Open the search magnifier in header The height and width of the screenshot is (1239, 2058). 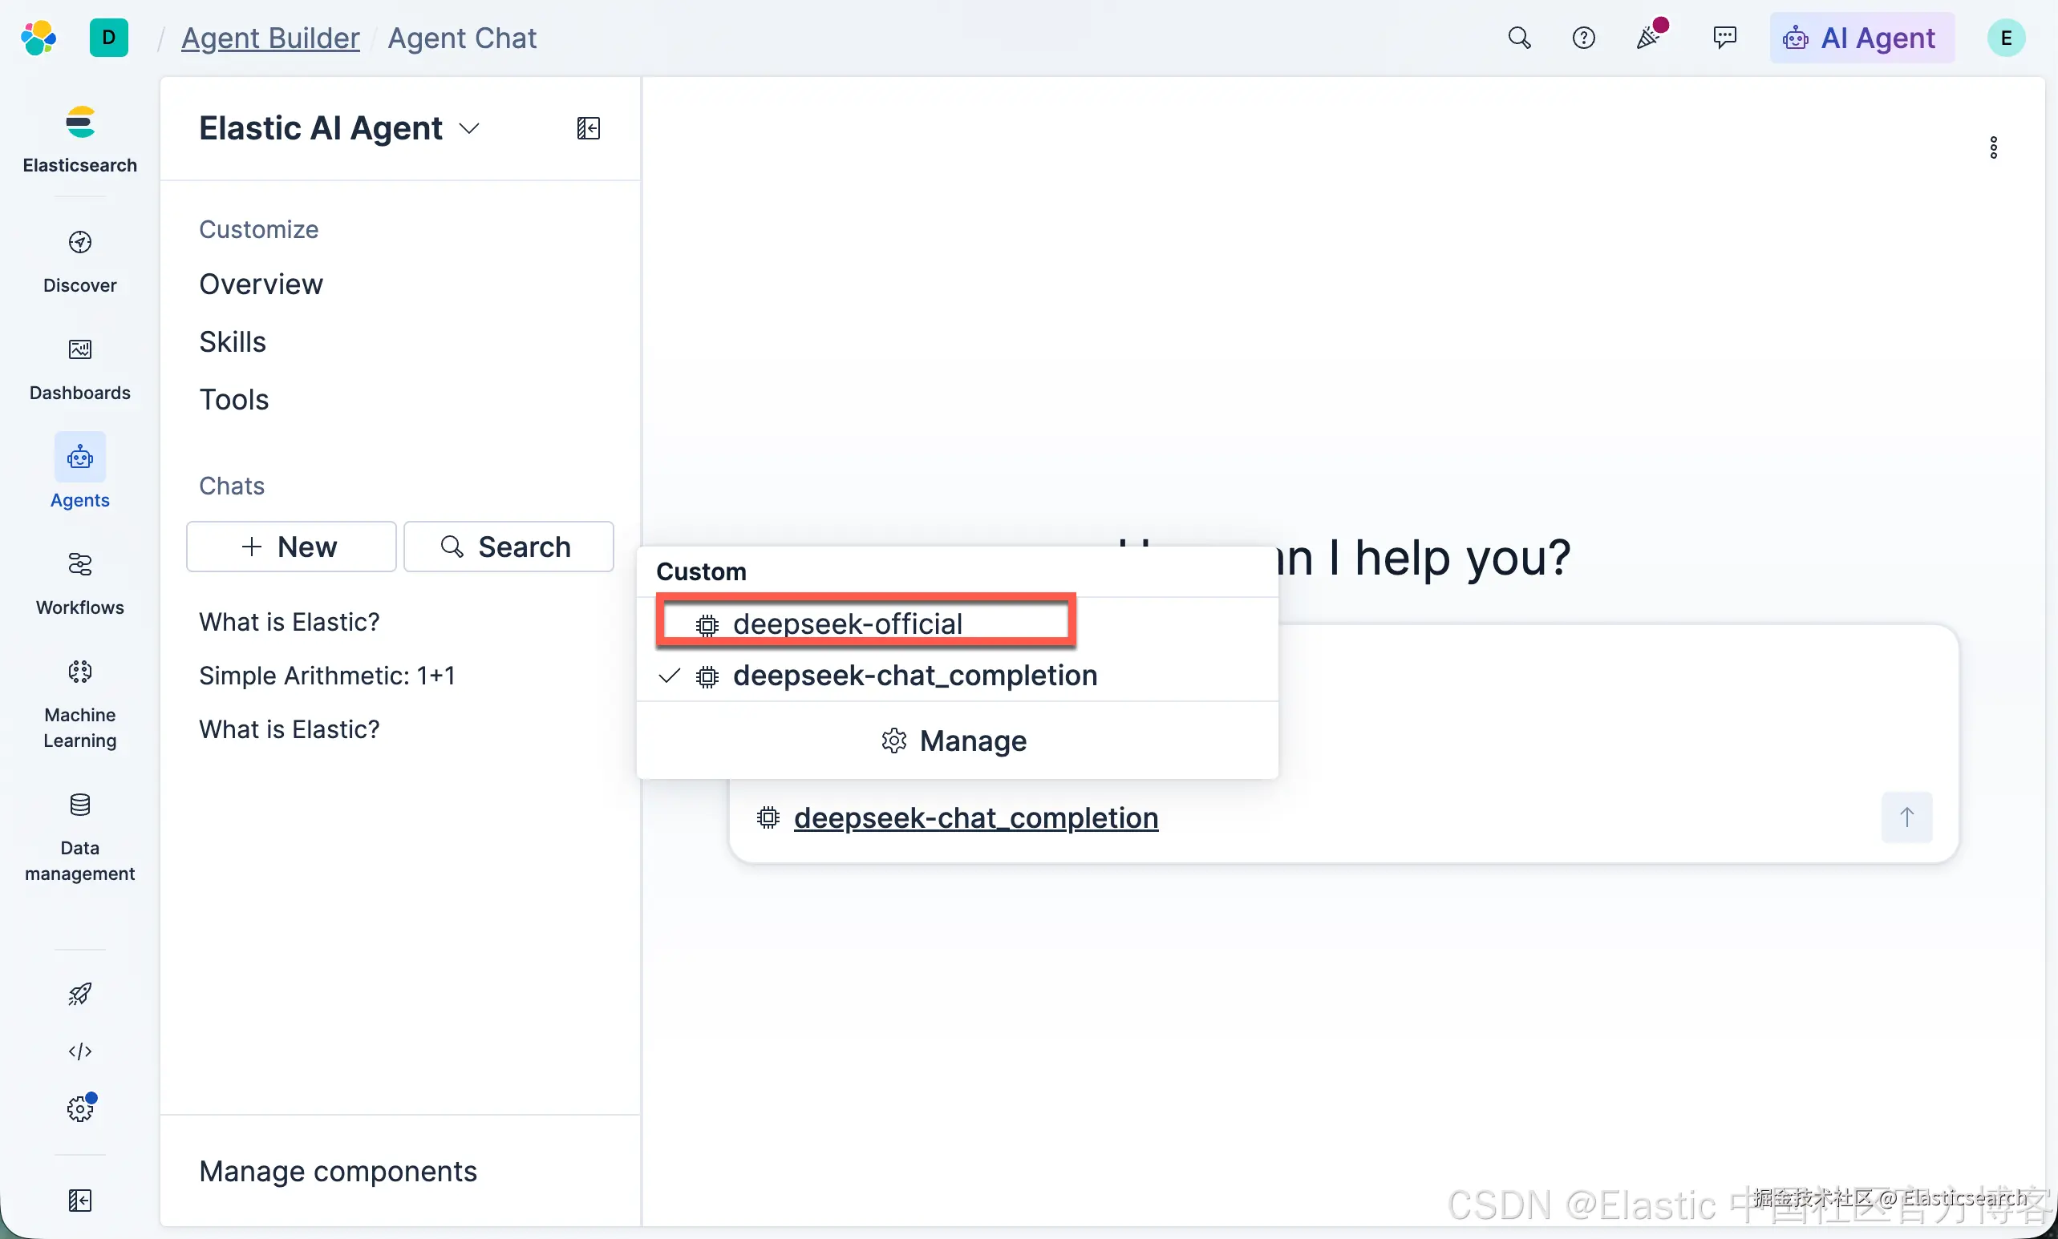(x=1519, y=38)
